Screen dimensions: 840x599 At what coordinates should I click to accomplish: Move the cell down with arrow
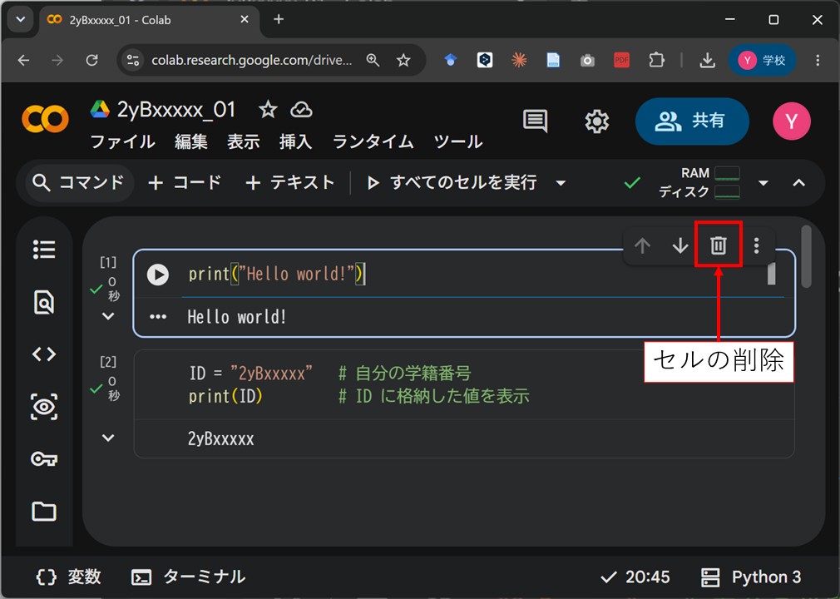(680, 246)
